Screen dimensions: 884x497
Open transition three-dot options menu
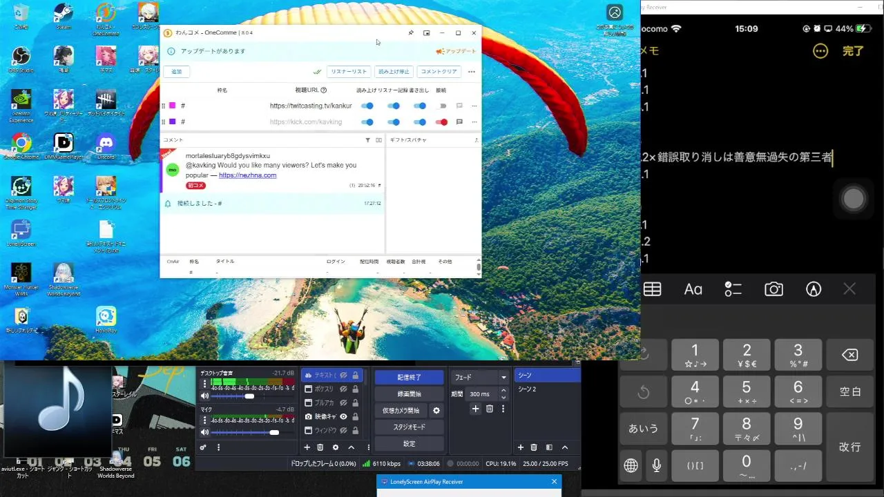pyautogui.click(x=503, y=409)
